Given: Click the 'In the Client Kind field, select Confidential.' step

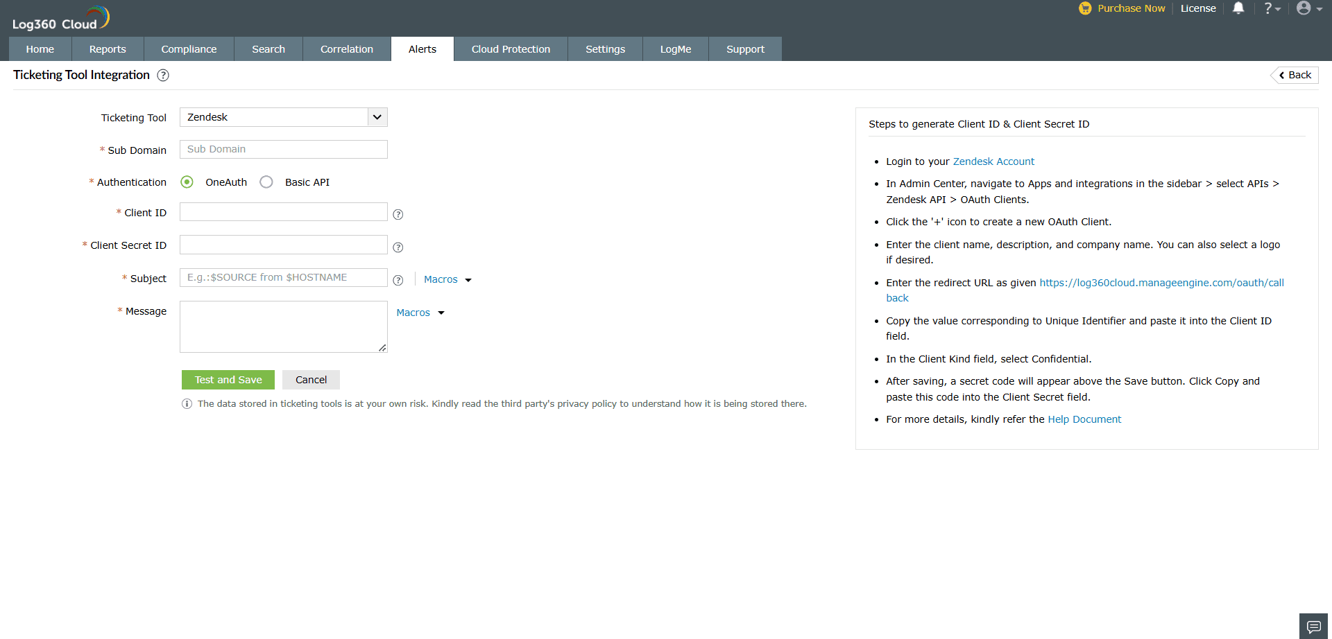Looking at the screenshot, I should point(989,359).
